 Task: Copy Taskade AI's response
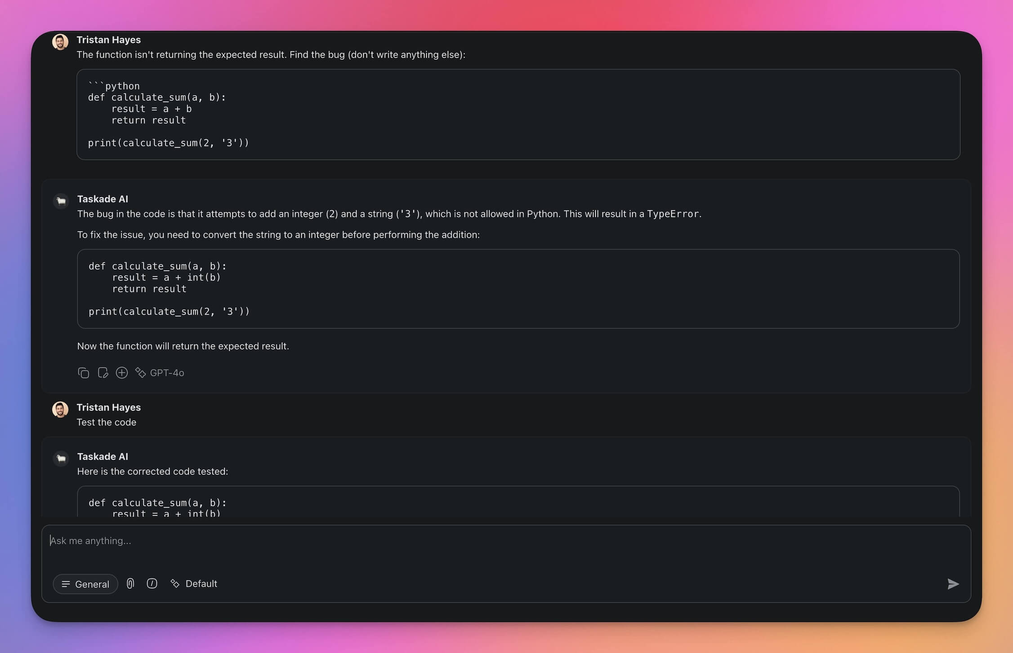coord(84,373)
